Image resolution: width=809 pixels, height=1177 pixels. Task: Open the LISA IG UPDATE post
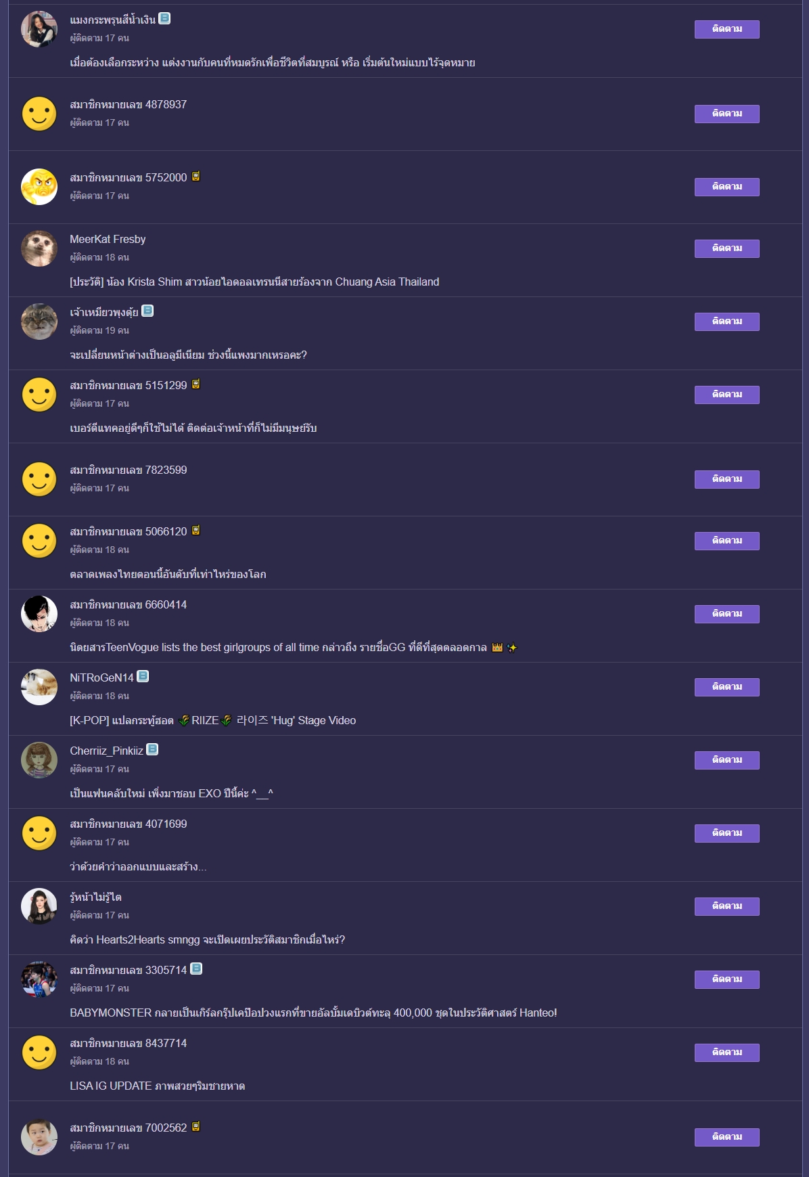click(x=158, y=1086)
